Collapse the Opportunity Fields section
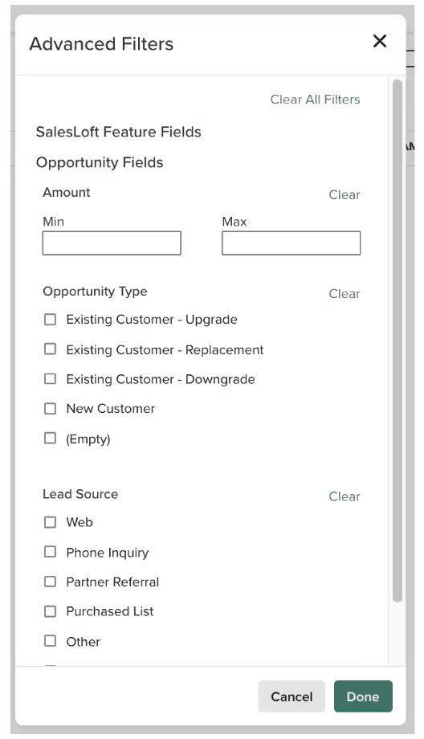 click(100, 162)
